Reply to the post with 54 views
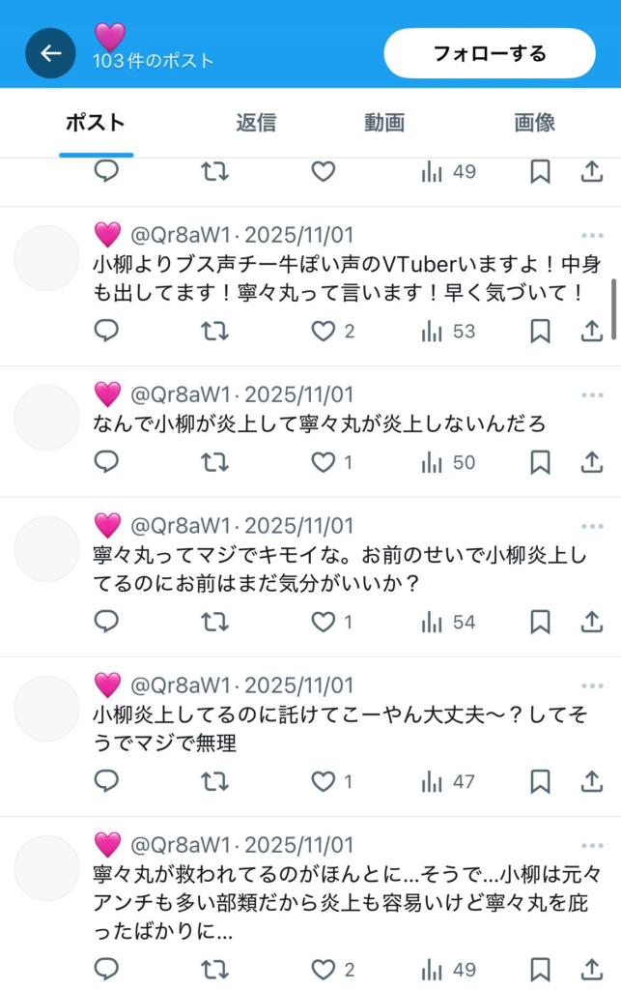 [106, 622]
